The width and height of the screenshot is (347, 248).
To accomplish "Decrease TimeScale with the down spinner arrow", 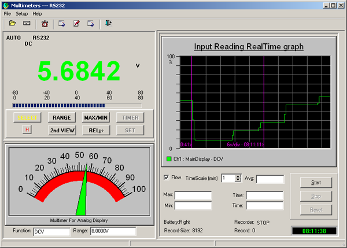I will pyautogui.click(x=238, y=180).
